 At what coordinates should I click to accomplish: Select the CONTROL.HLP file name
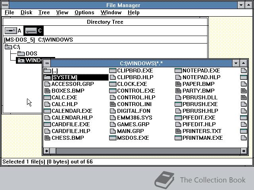point(136,97)
